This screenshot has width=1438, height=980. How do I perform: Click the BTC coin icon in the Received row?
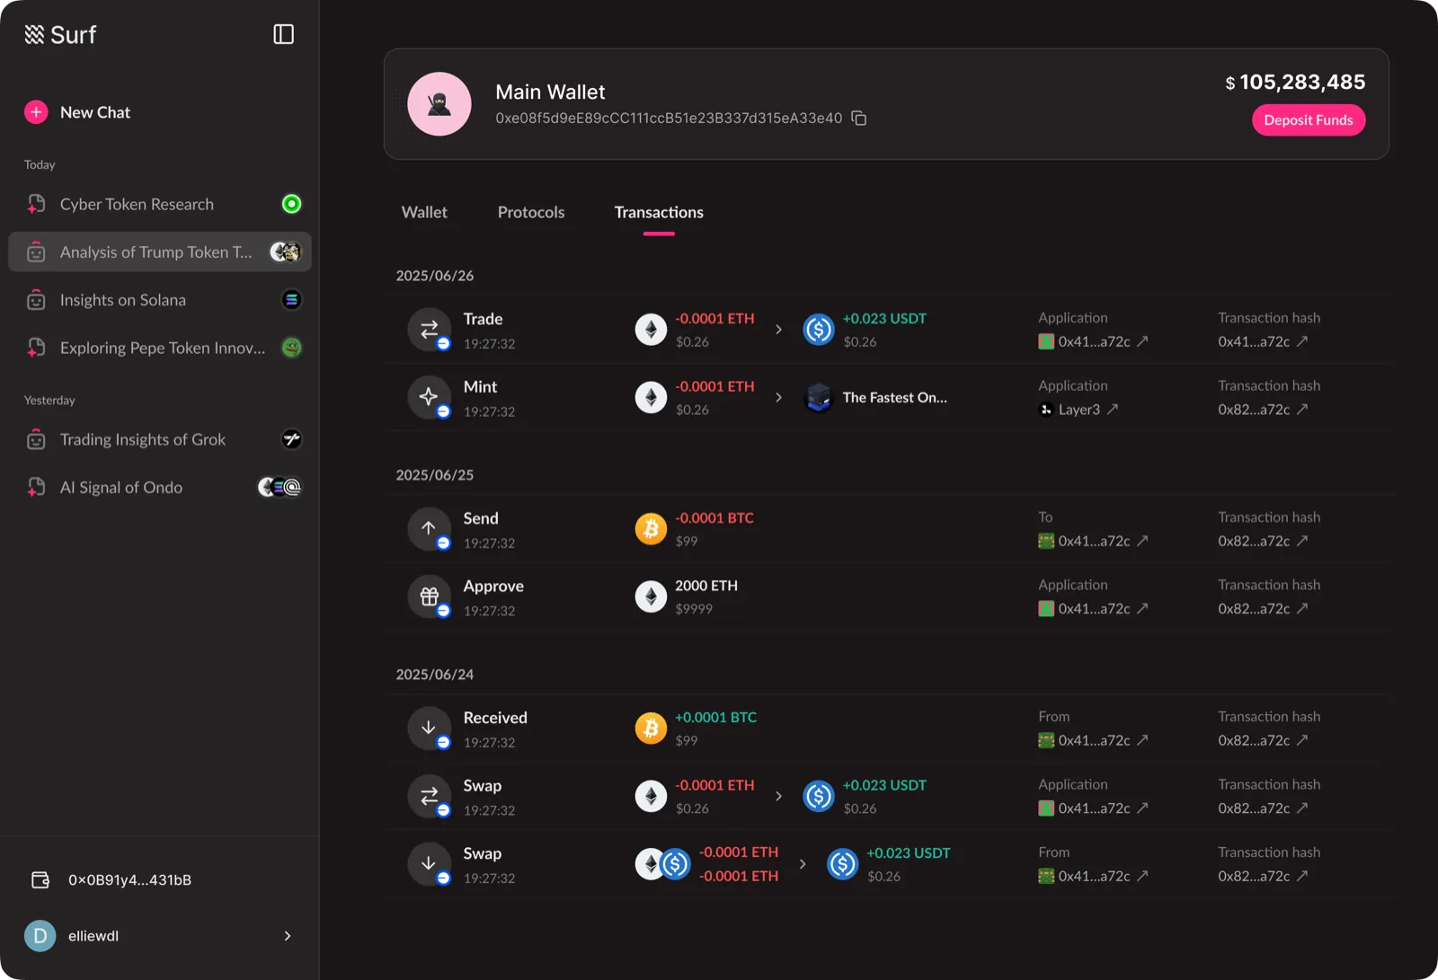[651, 728]
